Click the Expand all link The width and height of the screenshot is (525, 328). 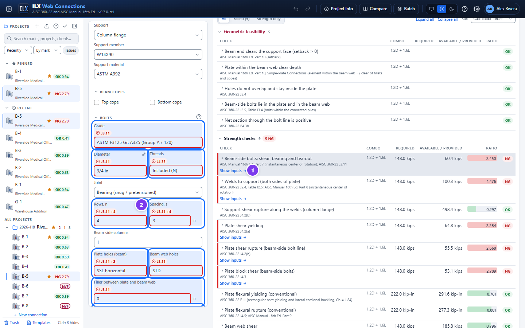pos(425,19)
